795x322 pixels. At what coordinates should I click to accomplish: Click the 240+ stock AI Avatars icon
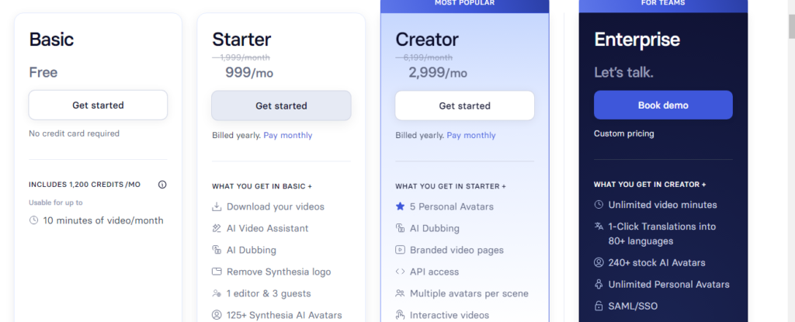[599, 263]
